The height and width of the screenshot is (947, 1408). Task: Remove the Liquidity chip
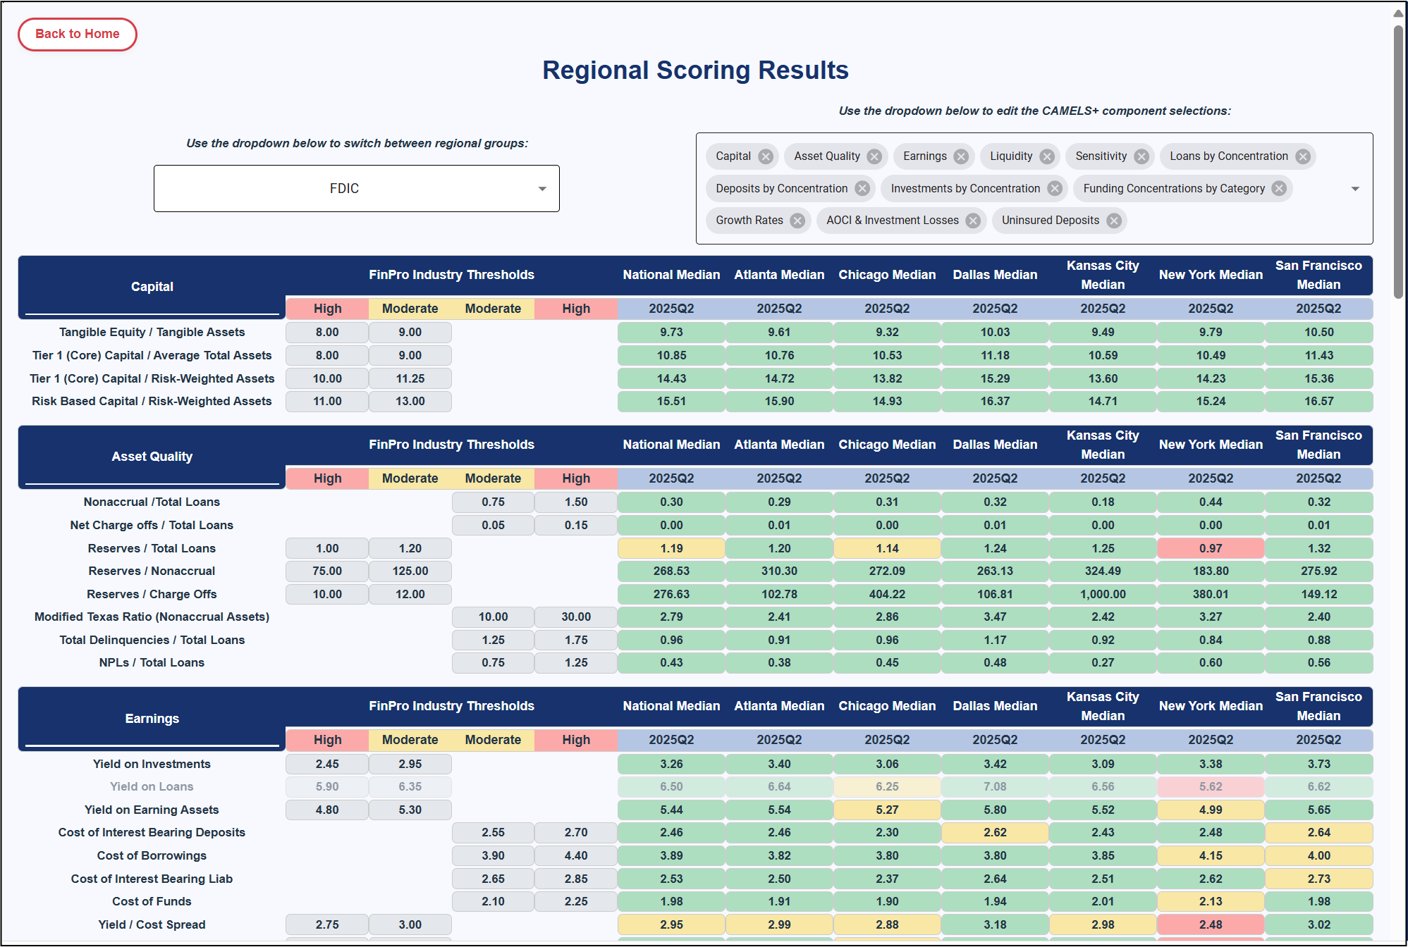click(x=1047, y=156)
